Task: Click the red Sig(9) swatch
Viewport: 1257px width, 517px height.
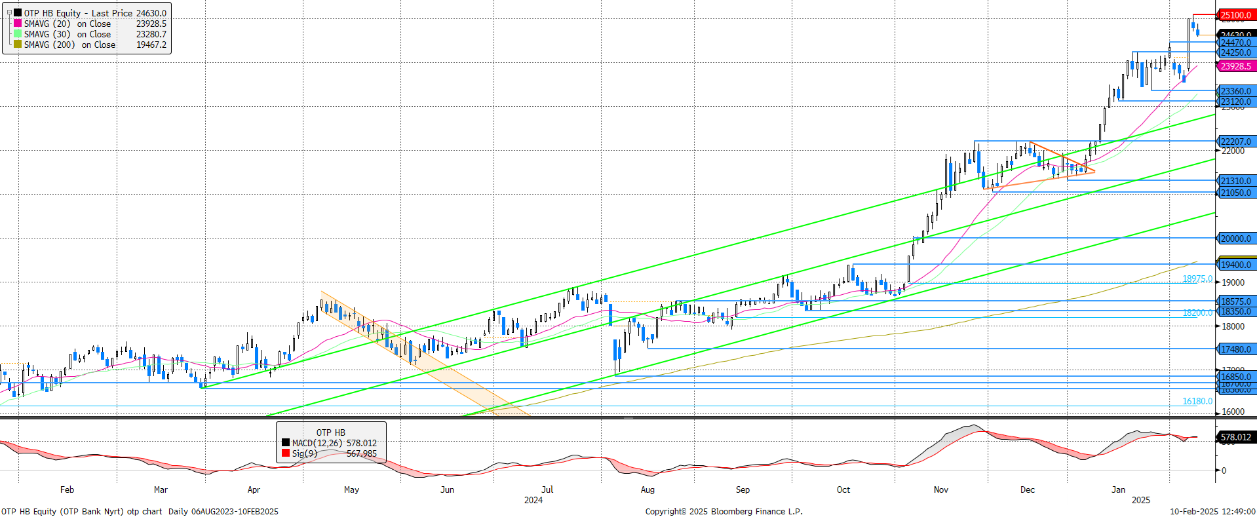Action: pyautogui.click(x=286, y=453)
